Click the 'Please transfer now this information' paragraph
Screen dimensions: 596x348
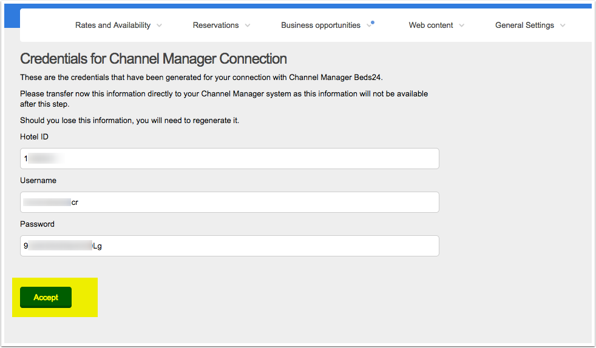(224, 99)
